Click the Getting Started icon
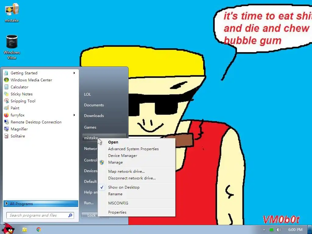Viewport: 312px width, 234px height. [x=6, y=73]
